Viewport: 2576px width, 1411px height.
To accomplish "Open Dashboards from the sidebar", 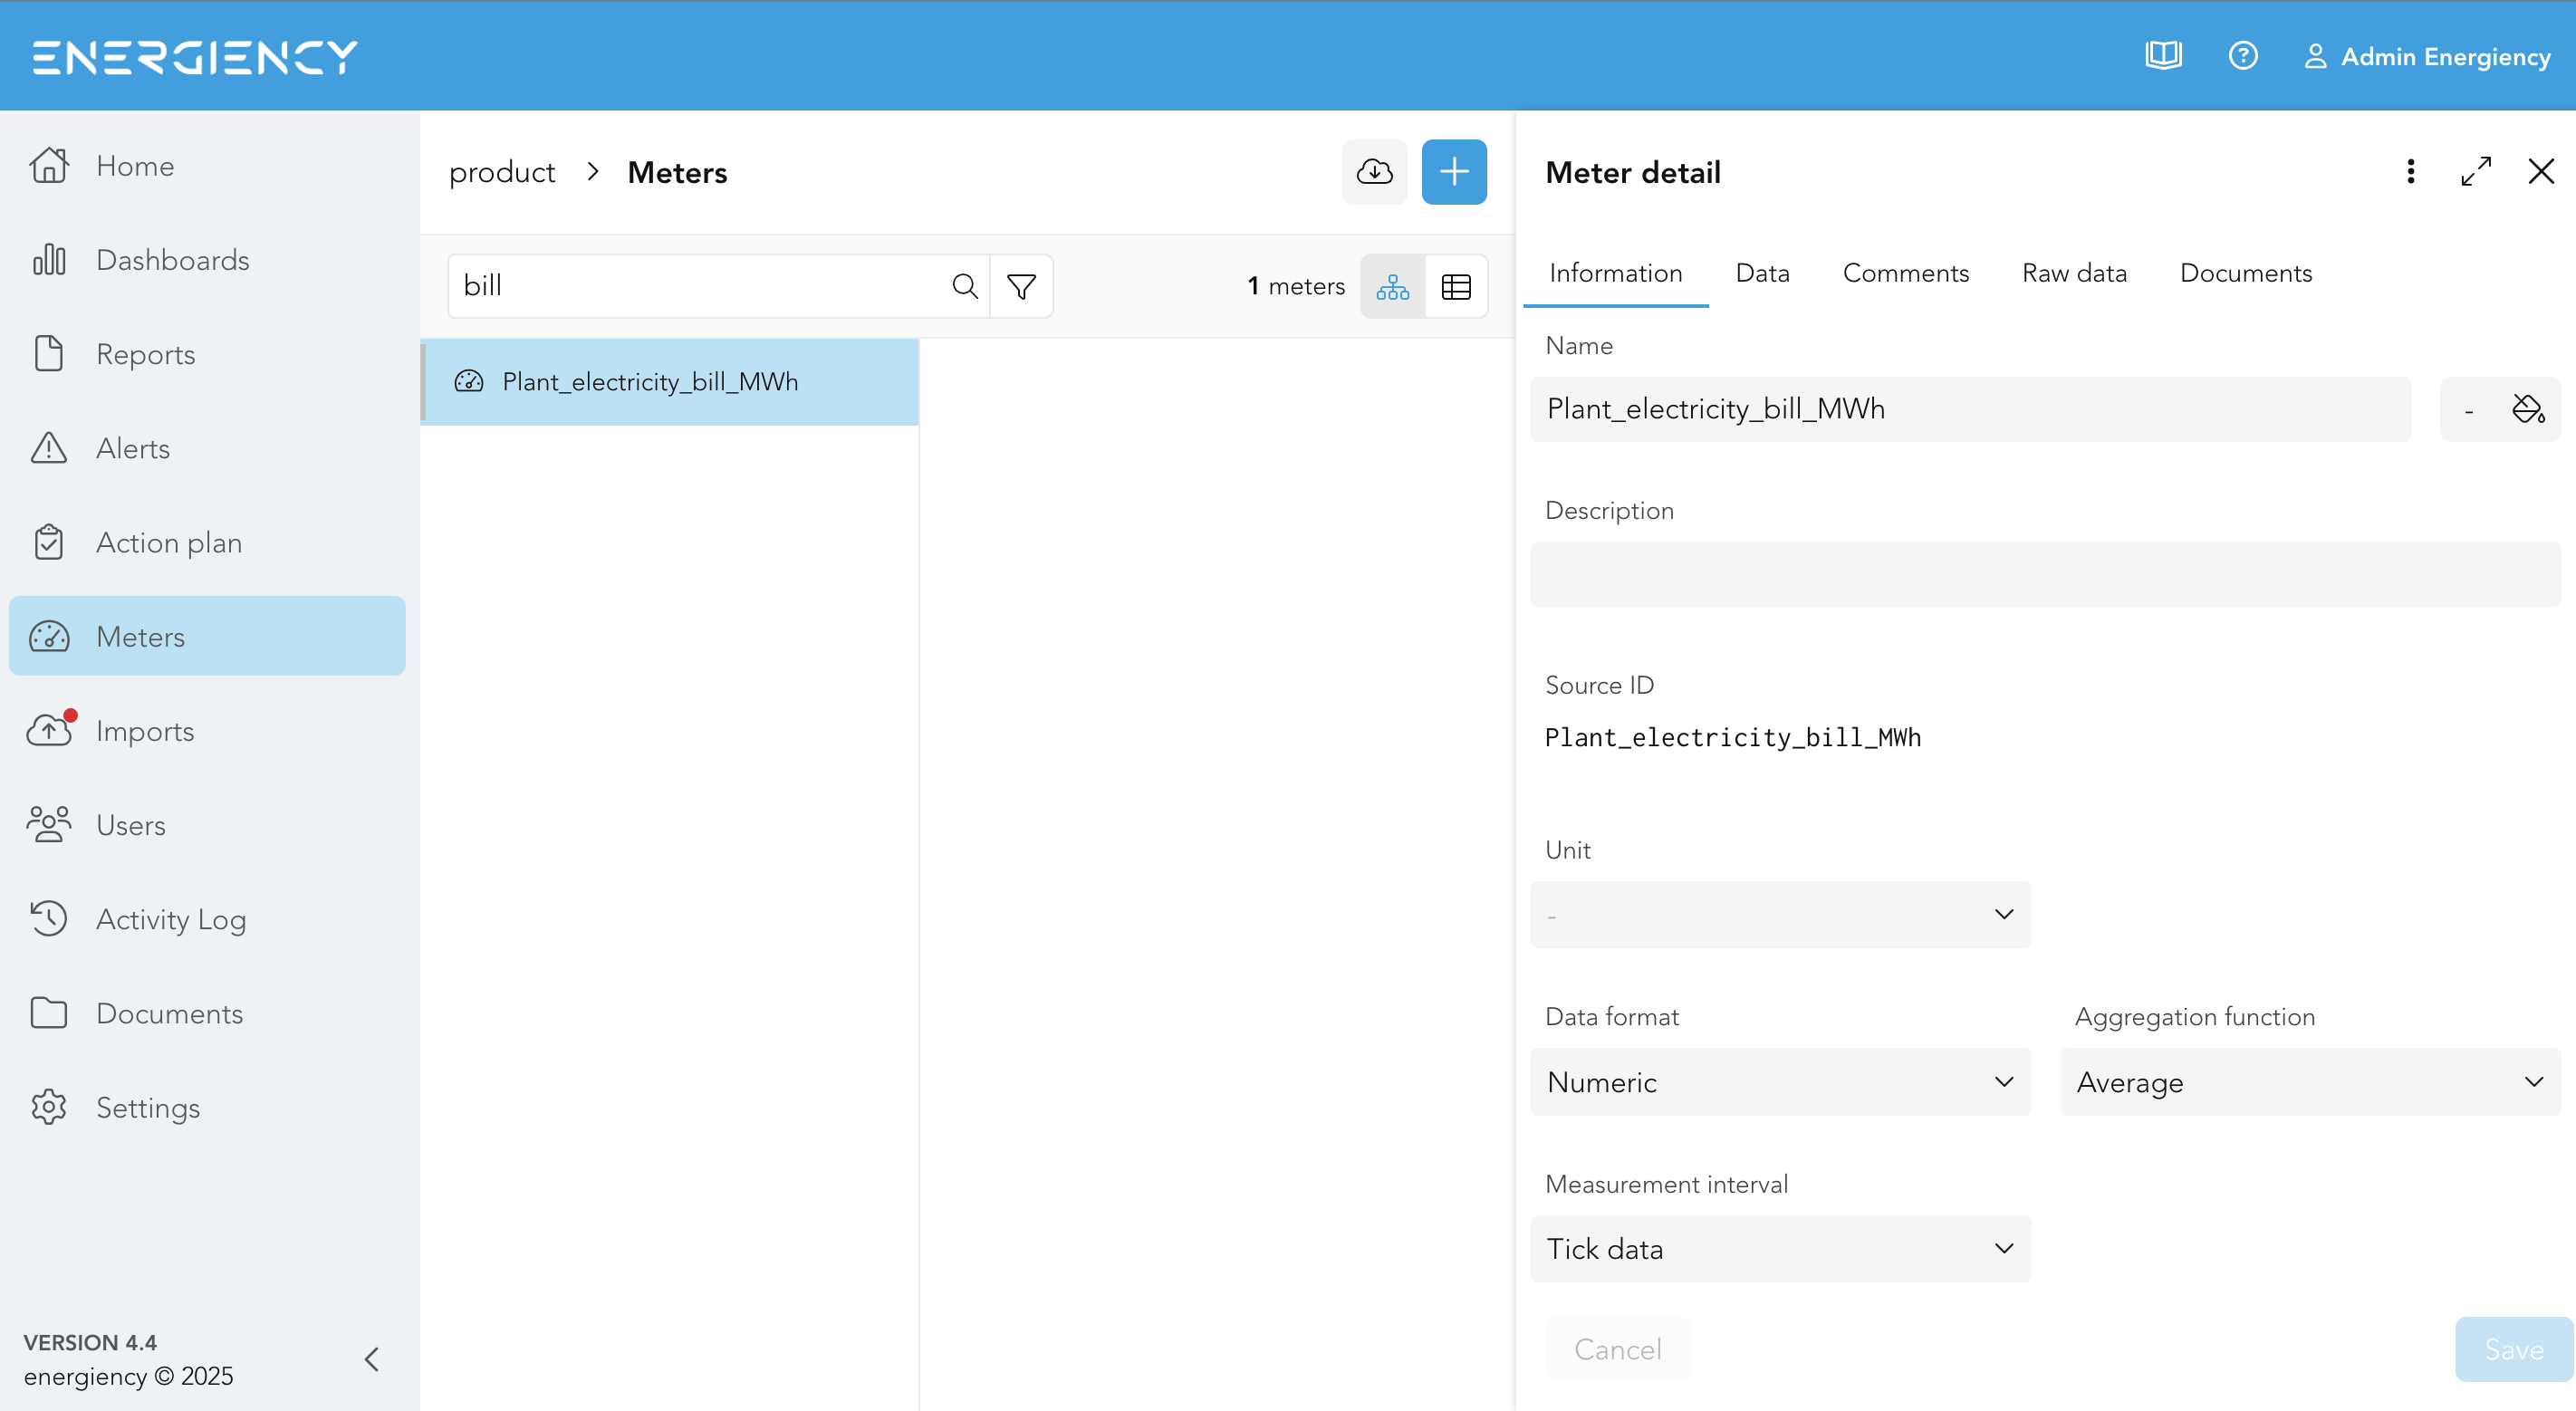I will pos(207,260).
